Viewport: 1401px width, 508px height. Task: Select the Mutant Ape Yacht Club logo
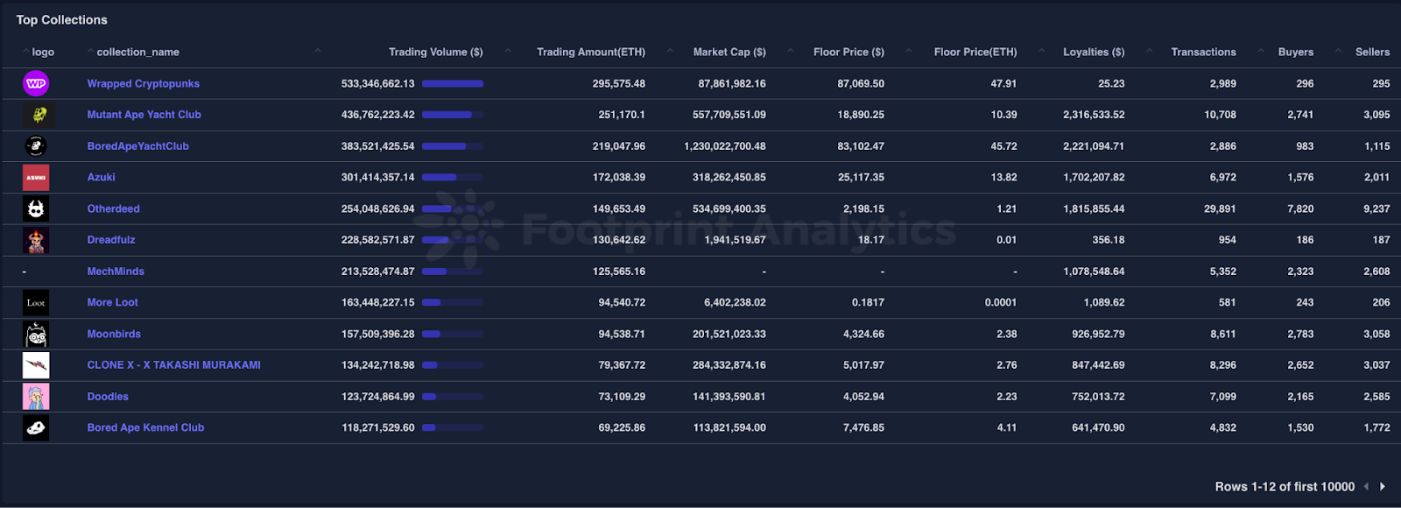coord(35,114)
